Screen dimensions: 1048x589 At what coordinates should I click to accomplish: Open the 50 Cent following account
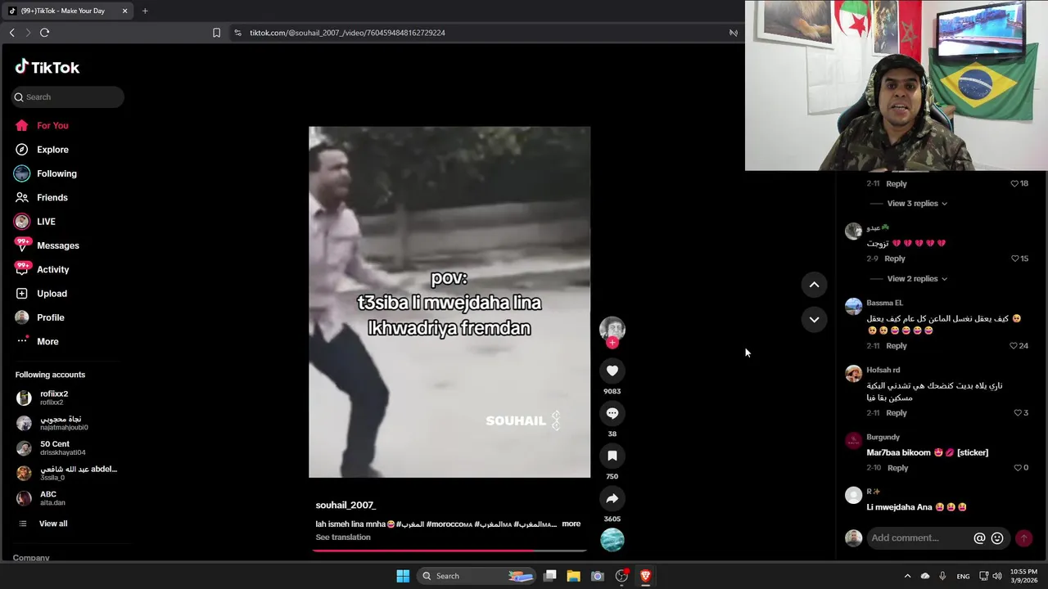(x=65, y=448)
